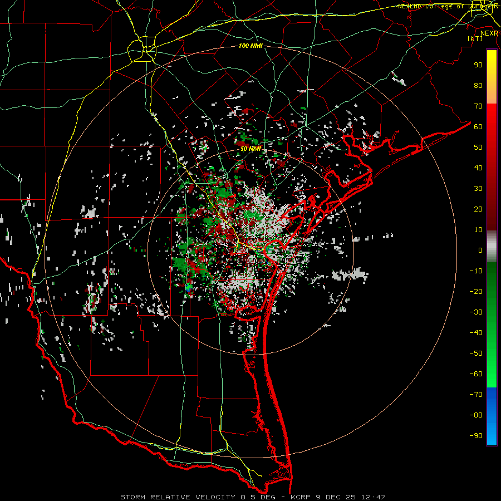Click the 90 value on the velocity scale
The width and height of the screenshot is (501, 501).
(x=478, y=65)
